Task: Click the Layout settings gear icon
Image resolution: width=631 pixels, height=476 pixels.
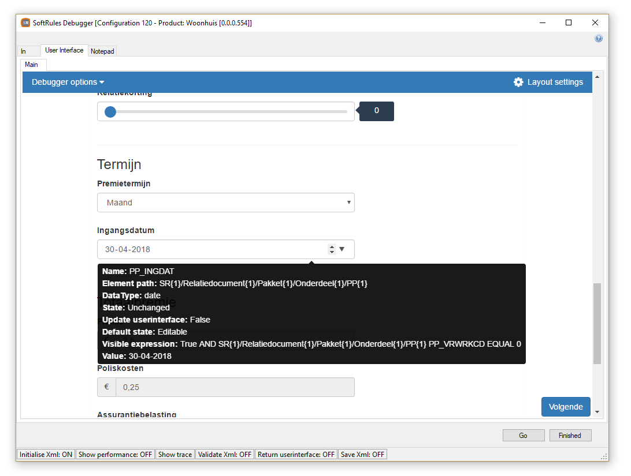Action: [518, 82]
